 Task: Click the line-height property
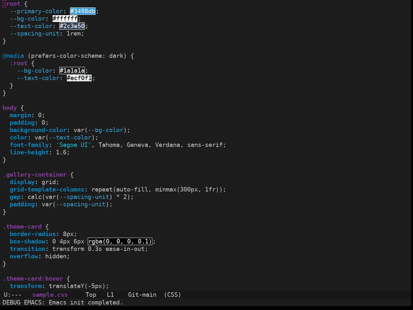click(x=29, y=152)
